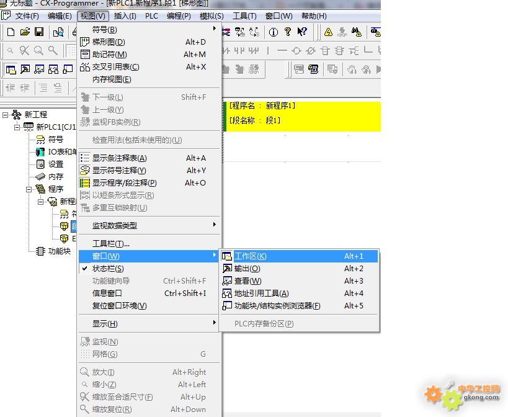Click the yellow question mark Help icon

point(287,32)
